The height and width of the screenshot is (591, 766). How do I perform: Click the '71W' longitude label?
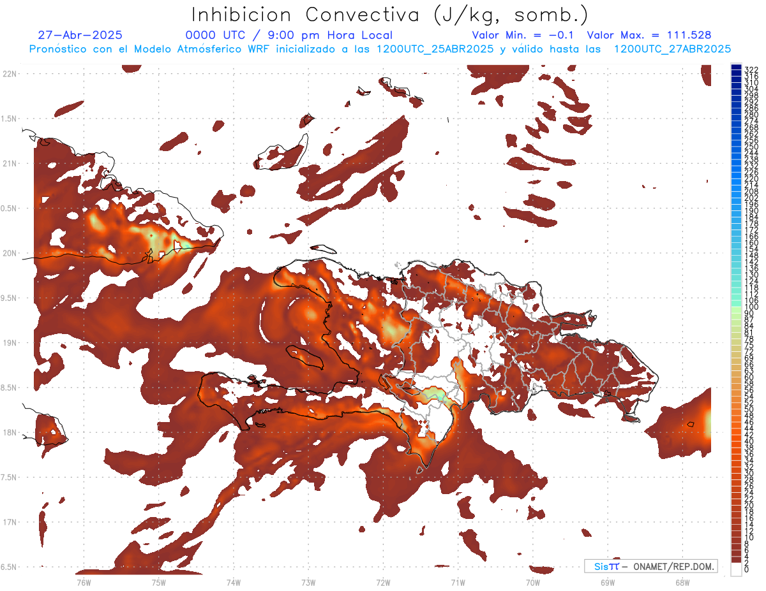(458, 582)
